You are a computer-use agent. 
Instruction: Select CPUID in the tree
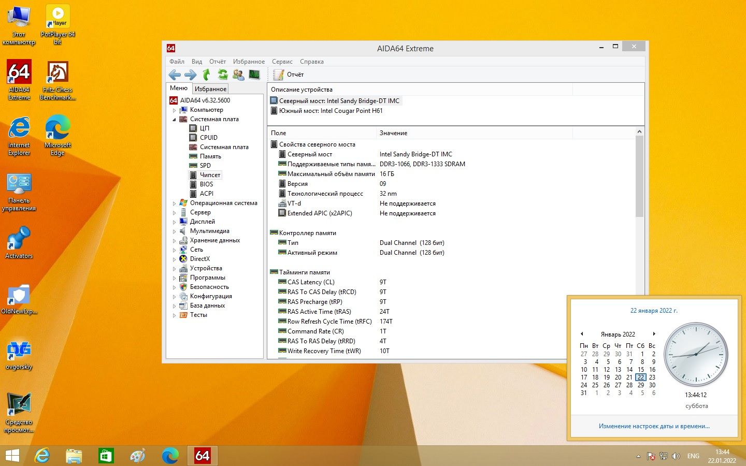(x=209, y=138)
